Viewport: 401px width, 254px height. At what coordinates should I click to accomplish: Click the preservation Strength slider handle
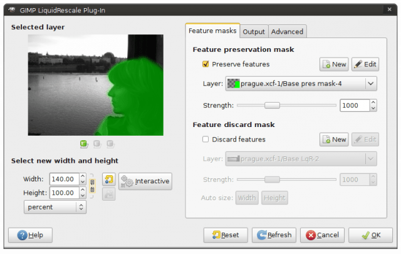click(271, 105)
